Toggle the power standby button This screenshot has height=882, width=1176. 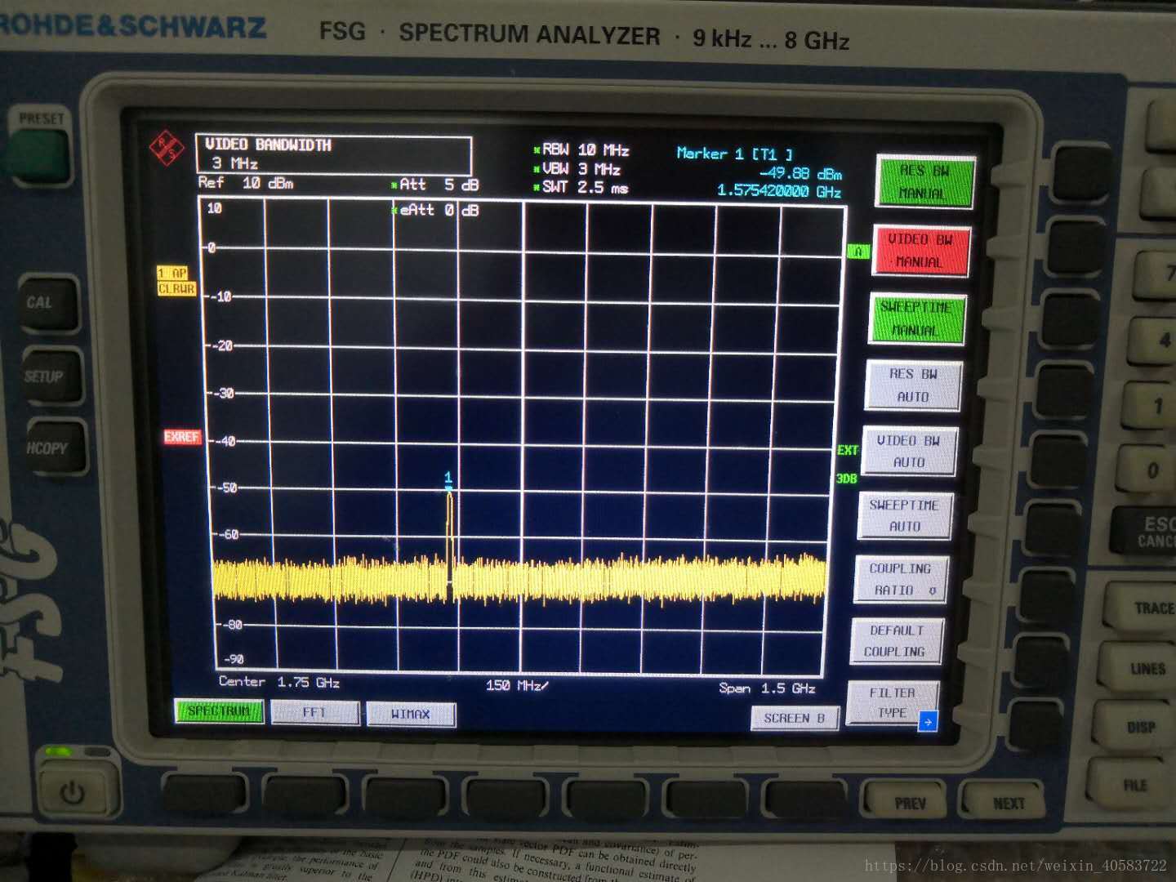73,791
